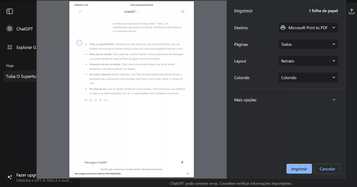357x187 pixels.
Task: Toggle the ChatGPT sidebar panel icon
Action: coord(10,11)
